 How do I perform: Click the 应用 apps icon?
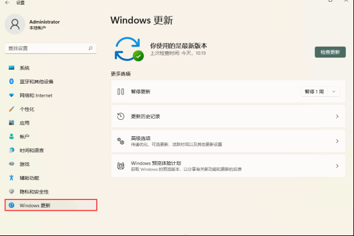12,123
